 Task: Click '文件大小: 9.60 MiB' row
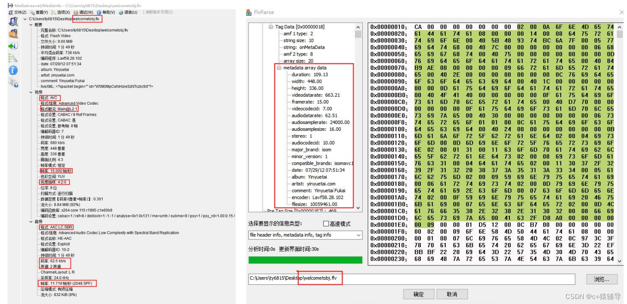(x=57, y=42)
